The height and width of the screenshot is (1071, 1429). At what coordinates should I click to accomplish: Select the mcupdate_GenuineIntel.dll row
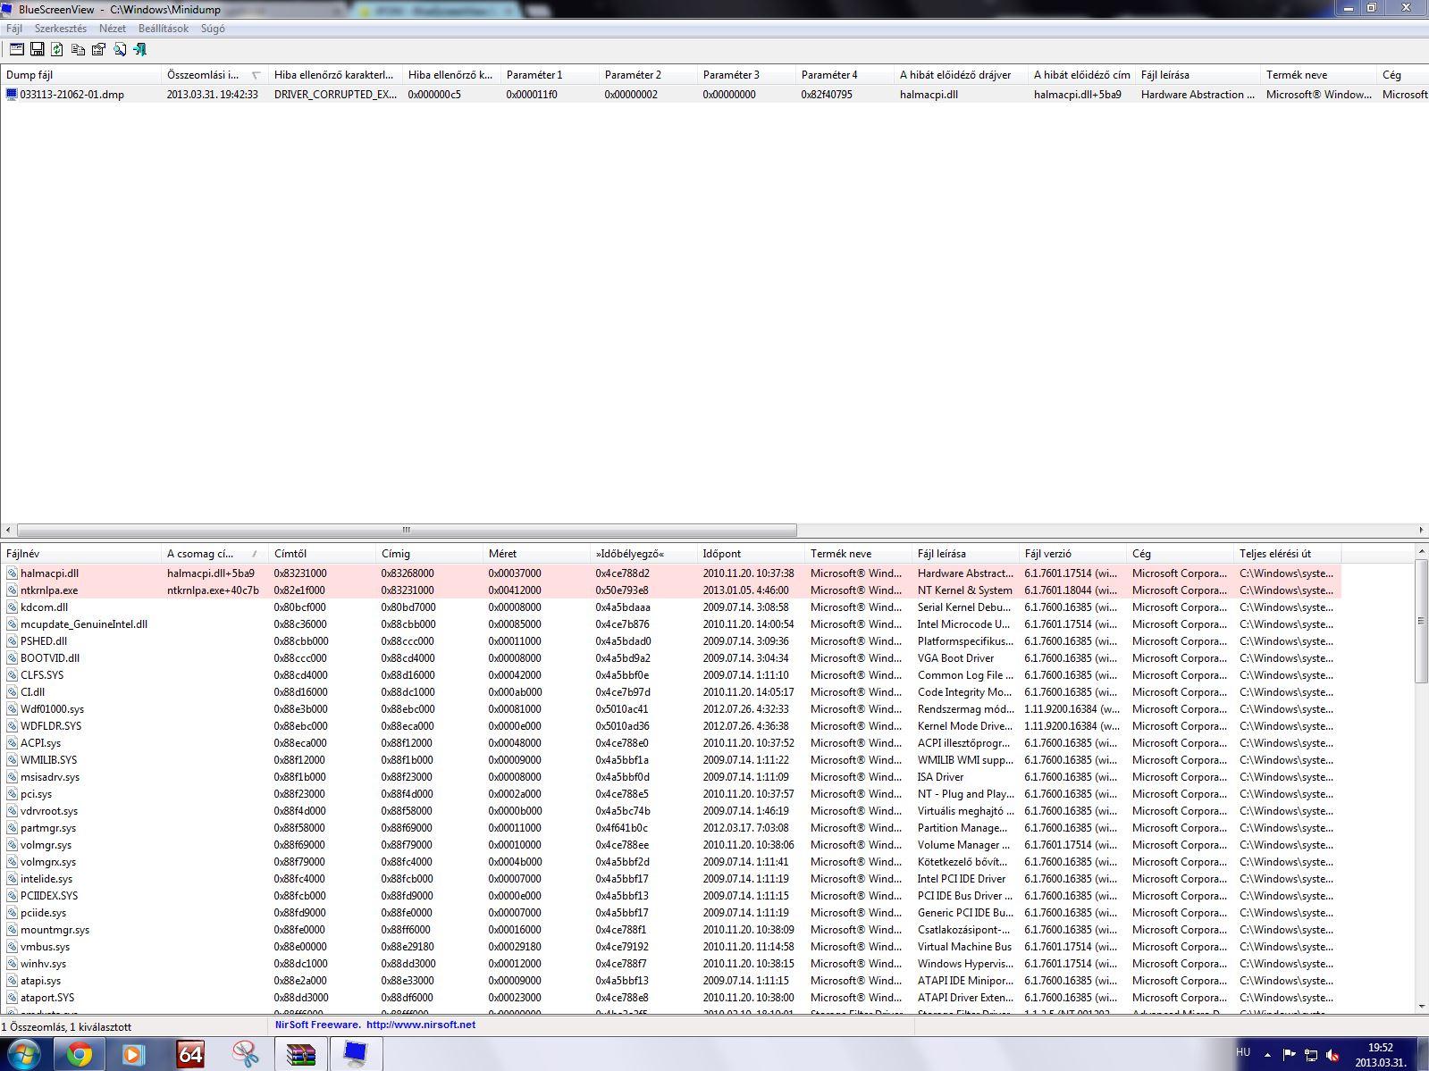pyautogui.click(x=670, y=624)
